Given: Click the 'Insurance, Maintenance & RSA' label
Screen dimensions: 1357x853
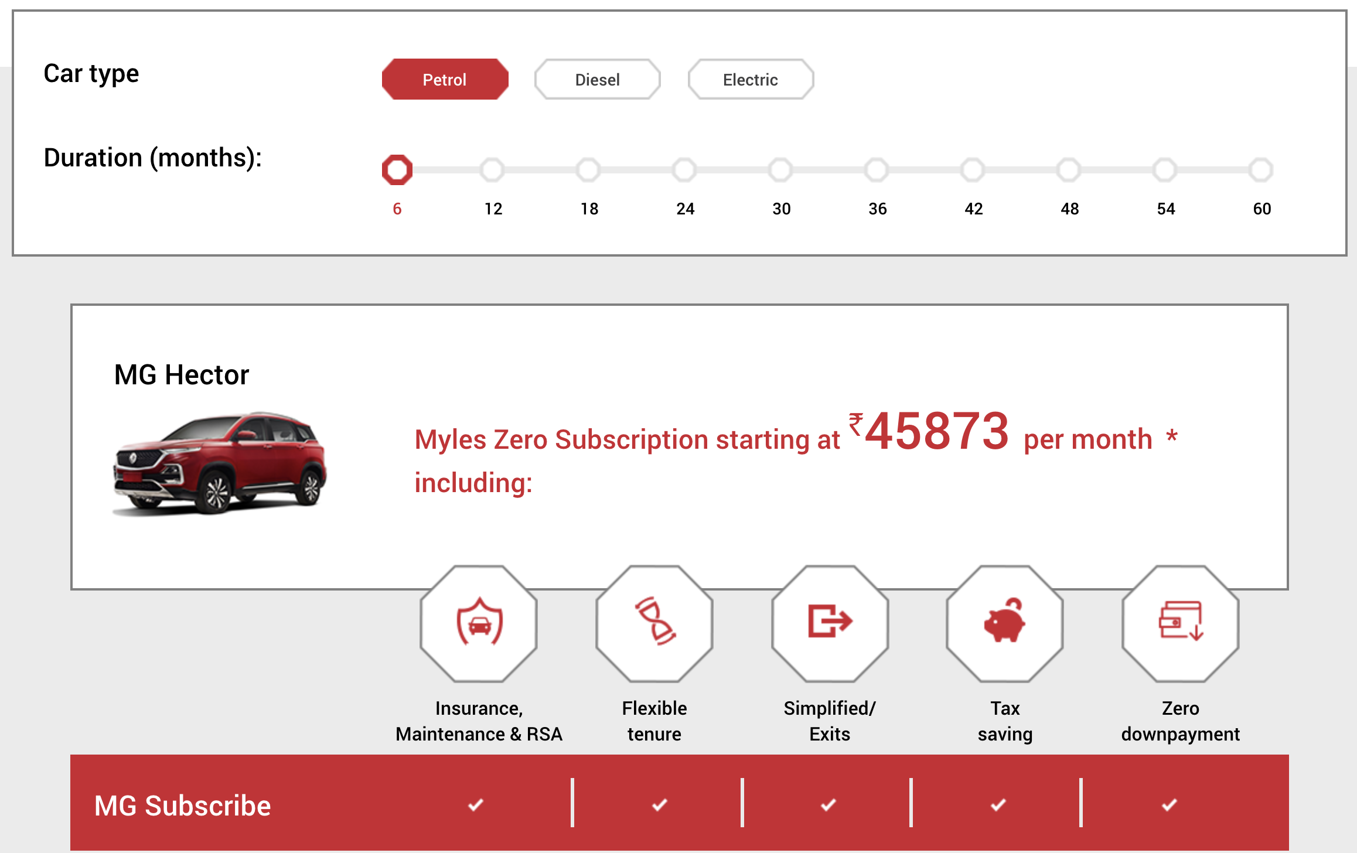Looking at the screenshot, I should pos(479,721).
